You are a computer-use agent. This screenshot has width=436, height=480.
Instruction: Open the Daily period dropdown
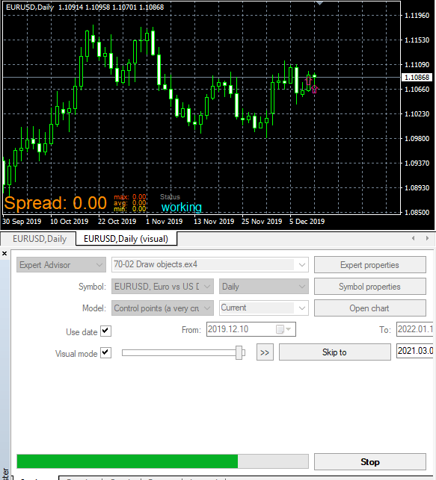coord(264,287)
